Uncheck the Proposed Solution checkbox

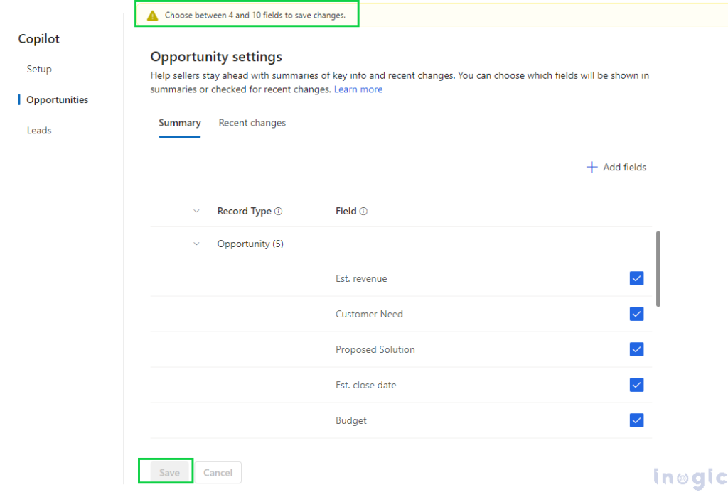point(636,349)
